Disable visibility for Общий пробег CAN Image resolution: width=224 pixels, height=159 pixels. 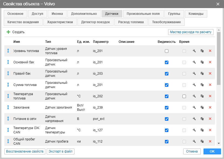[x=167, y=141]
